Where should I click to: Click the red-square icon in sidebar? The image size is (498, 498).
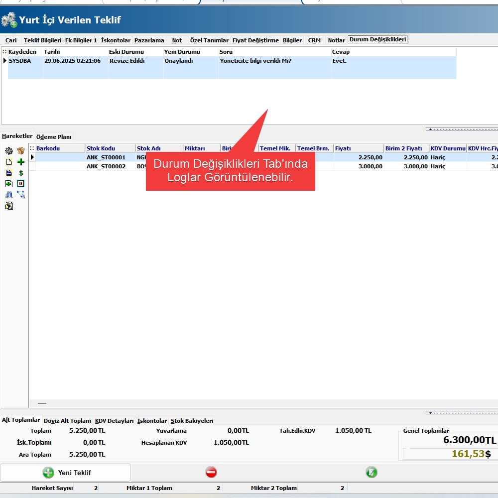21,184
